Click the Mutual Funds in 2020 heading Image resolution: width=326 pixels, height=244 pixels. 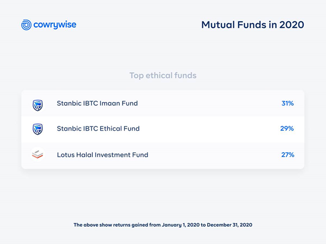pos(253,25)
